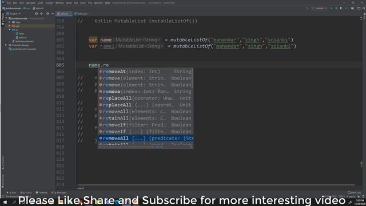Screen dimensions: 366x206
Task: Open the Run tool window tab
Action: [x=11, y=193]
